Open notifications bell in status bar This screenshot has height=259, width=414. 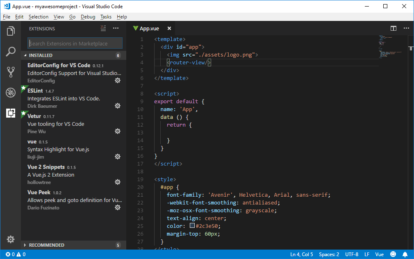point(405,254)
